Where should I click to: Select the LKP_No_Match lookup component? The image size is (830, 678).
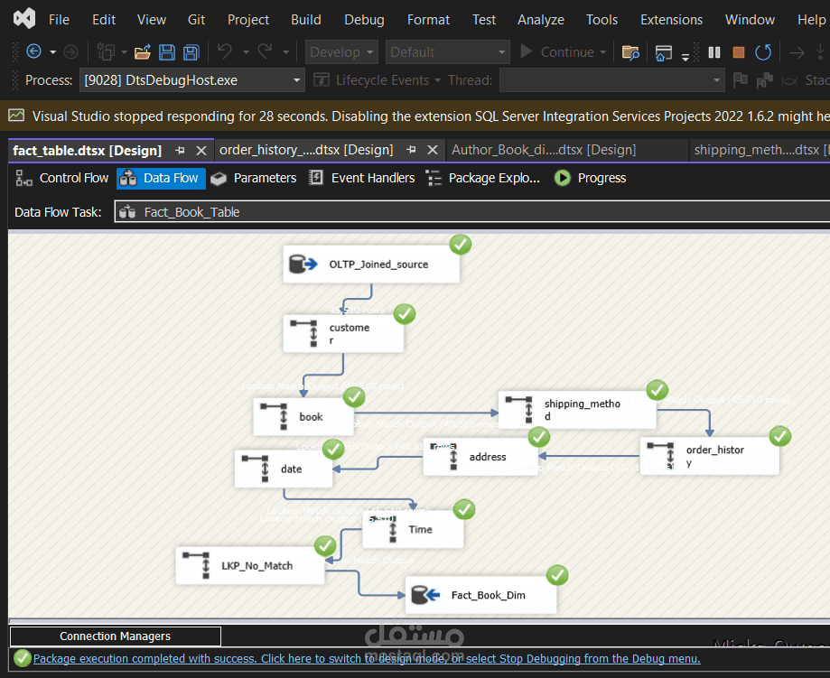249,565
